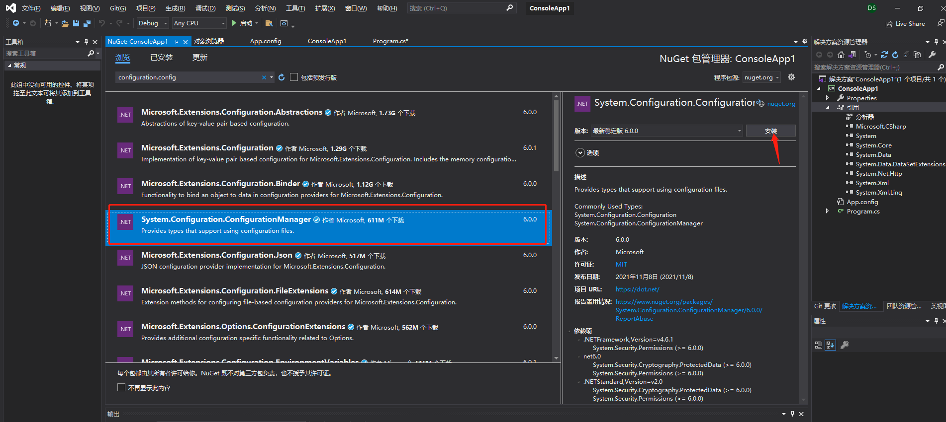
Task: Close the NuGet: ConsoleApp1 tab
Action: (186, 42)
